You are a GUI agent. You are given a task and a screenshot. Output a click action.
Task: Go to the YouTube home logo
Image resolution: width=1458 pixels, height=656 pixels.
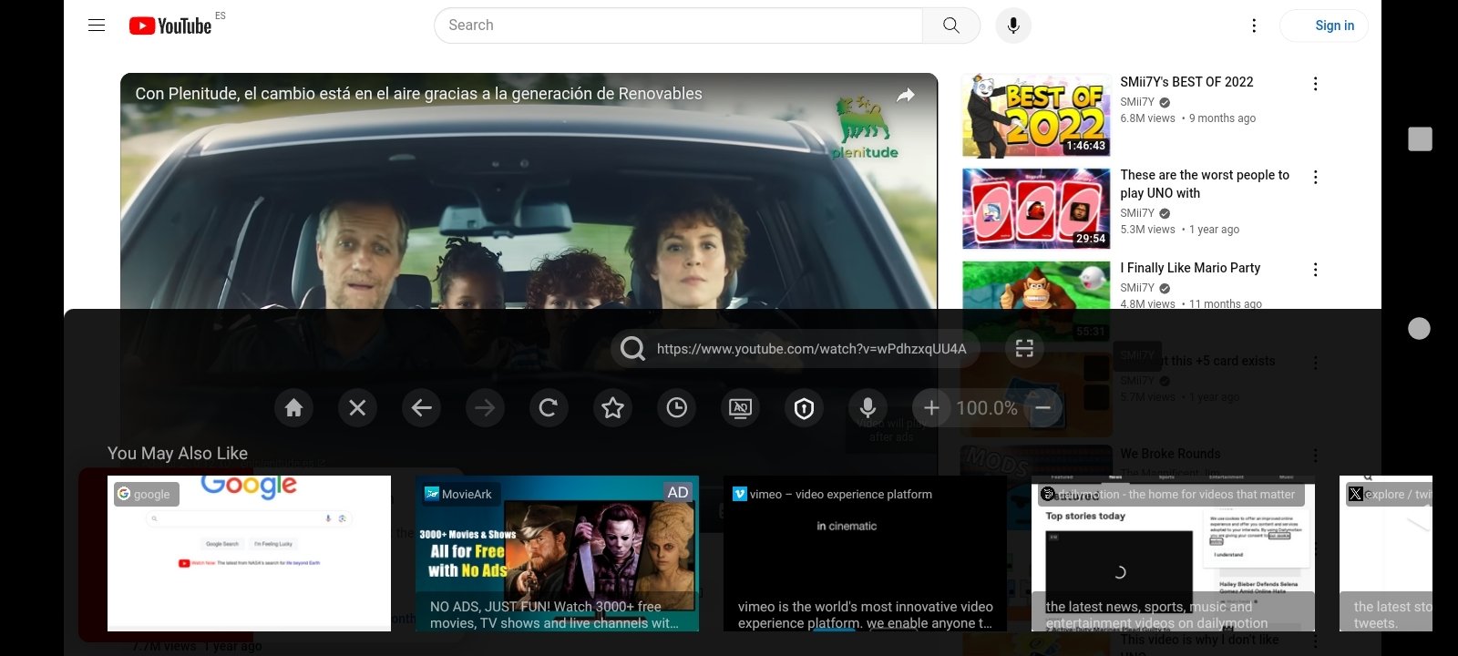[x=170, y=26]
